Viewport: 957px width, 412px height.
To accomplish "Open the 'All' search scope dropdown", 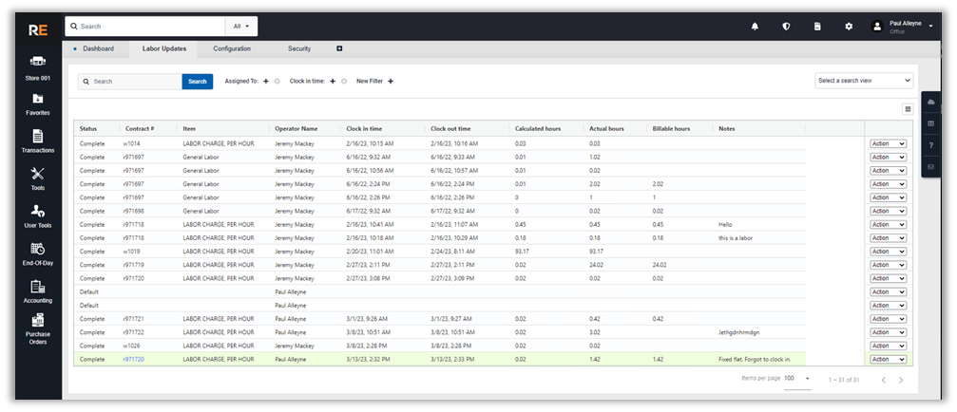I will tap(241, 27).
